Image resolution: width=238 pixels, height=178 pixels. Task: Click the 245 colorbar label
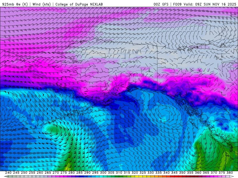click(16, 173)
